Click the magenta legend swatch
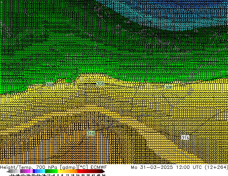Image resolution: width=228 pixels, height=176 pixels. pyautogui.click(x=29, y=171)
